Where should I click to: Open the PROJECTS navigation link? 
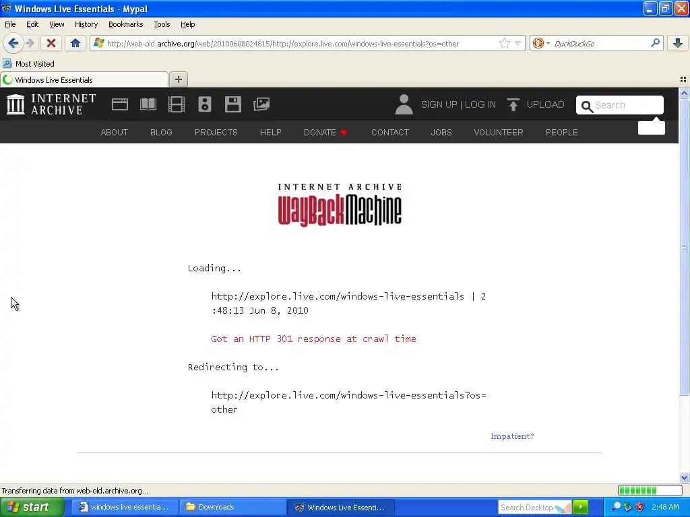pos(216,133)
